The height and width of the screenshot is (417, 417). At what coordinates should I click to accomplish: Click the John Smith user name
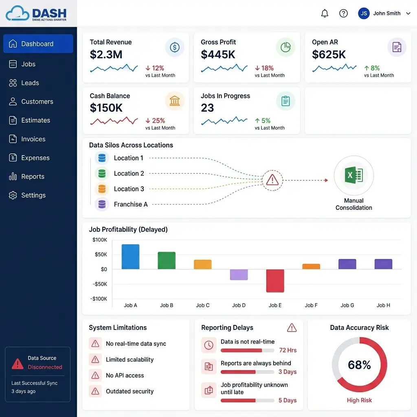[x=387, y=13]
